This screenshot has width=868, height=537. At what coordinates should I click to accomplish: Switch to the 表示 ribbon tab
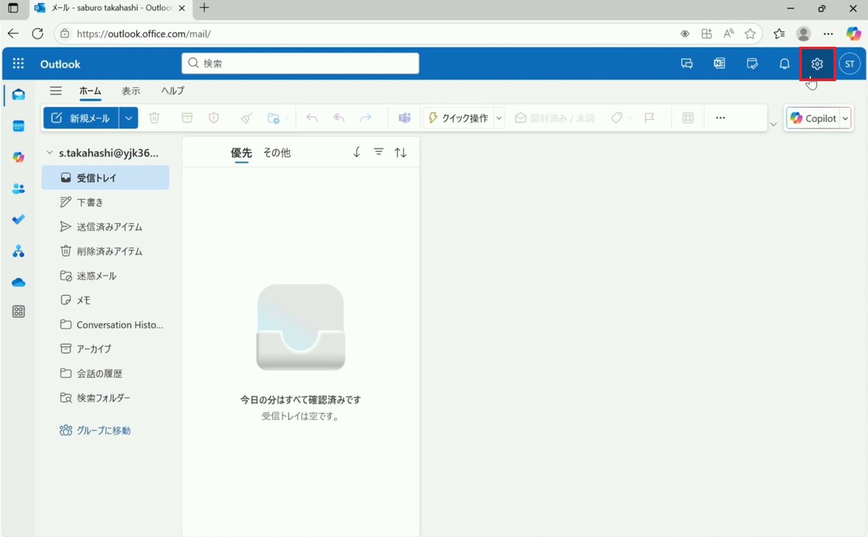click(x=131, y=91)
